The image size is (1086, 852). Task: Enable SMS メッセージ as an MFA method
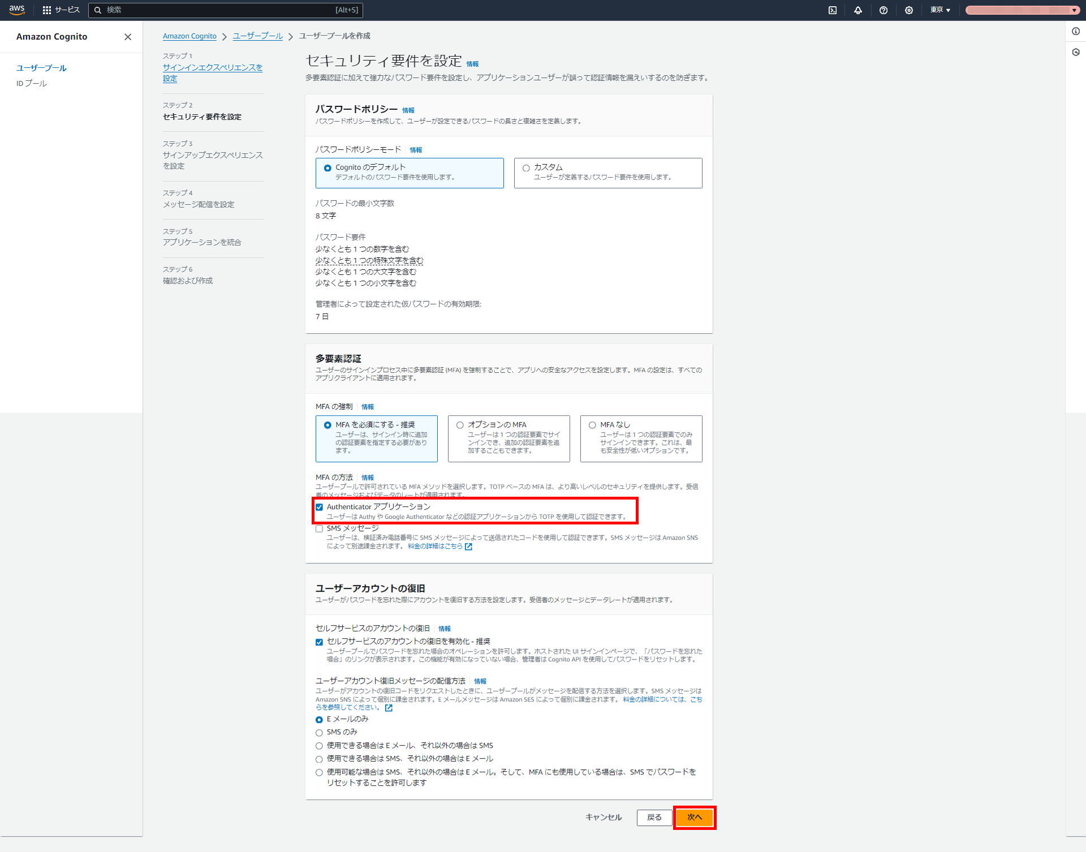pos(320,528)
